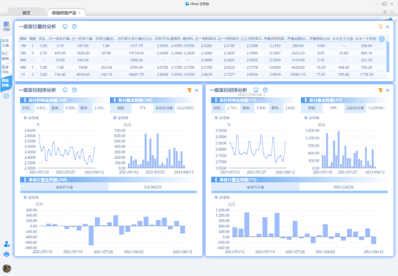Sort by 近一周发行量 column header
This screenshot has width=398, height=276.
tap(59, 39)
